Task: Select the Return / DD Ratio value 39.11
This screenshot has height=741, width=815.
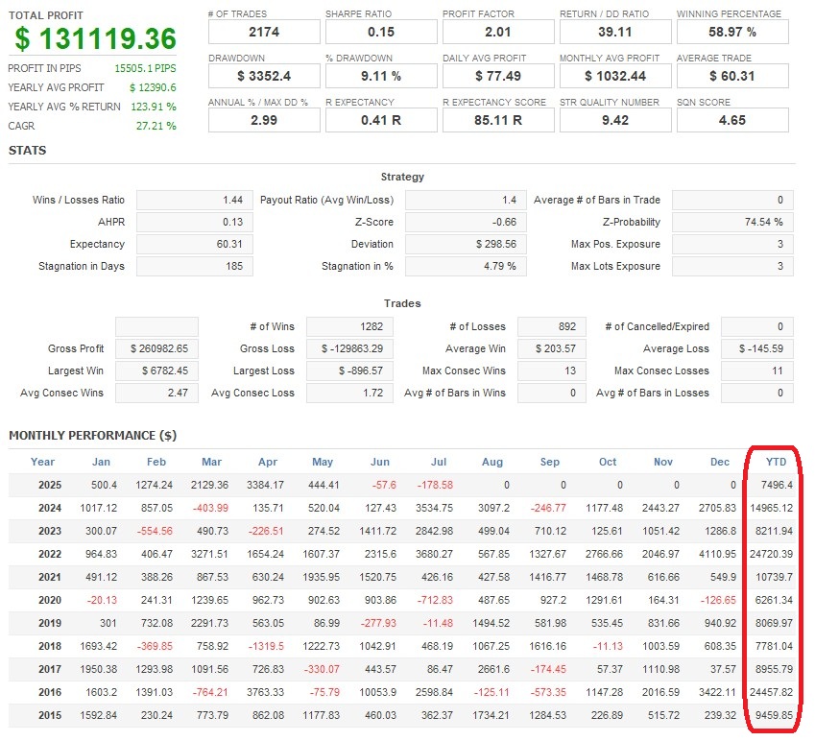Action: coord(615,33)
